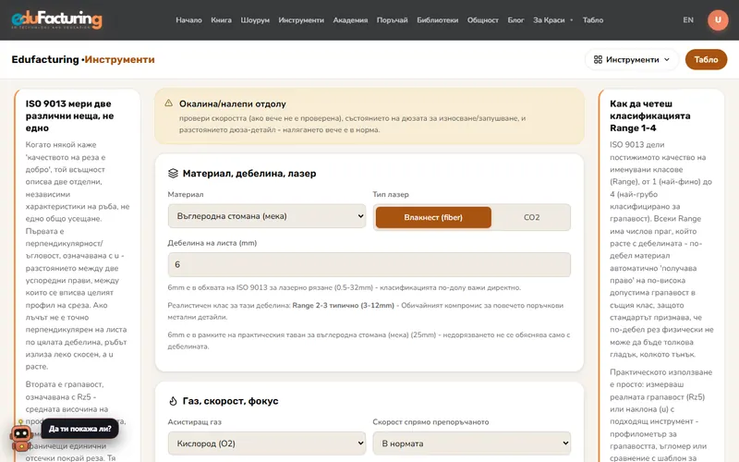Image resolution: width=739 pixels, height=462 pixels.
Task: Select the Влакнест (fiber) laser type
Action: [433, 217]
